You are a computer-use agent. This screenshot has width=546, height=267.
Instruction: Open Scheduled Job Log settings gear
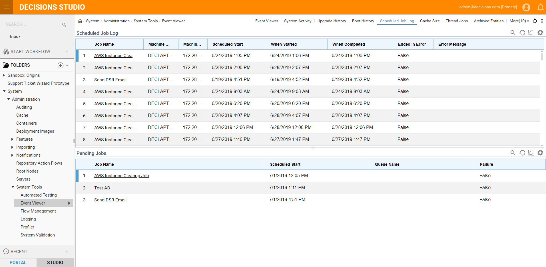[x=540, y=33]
